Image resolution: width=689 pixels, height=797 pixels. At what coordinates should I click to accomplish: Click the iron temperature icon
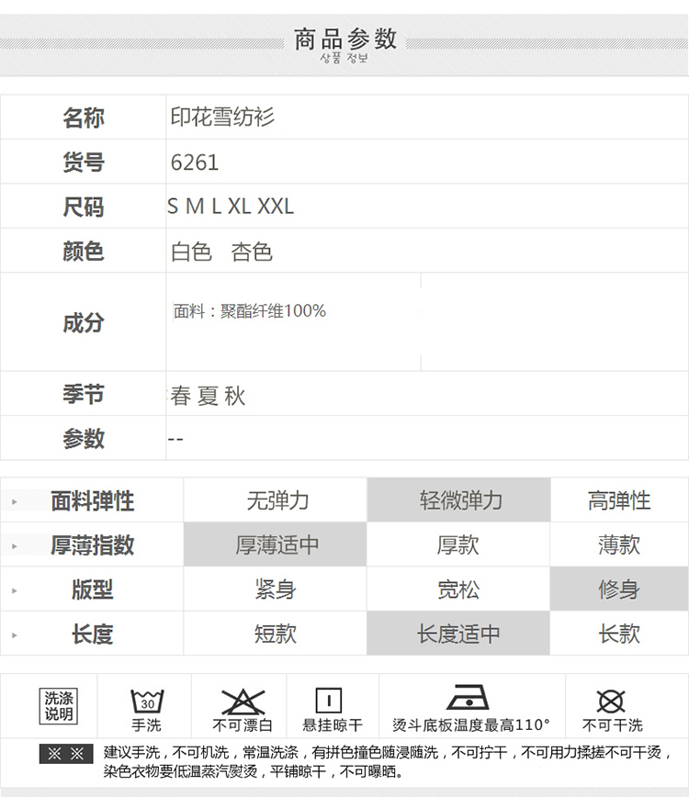pos(468,697)
